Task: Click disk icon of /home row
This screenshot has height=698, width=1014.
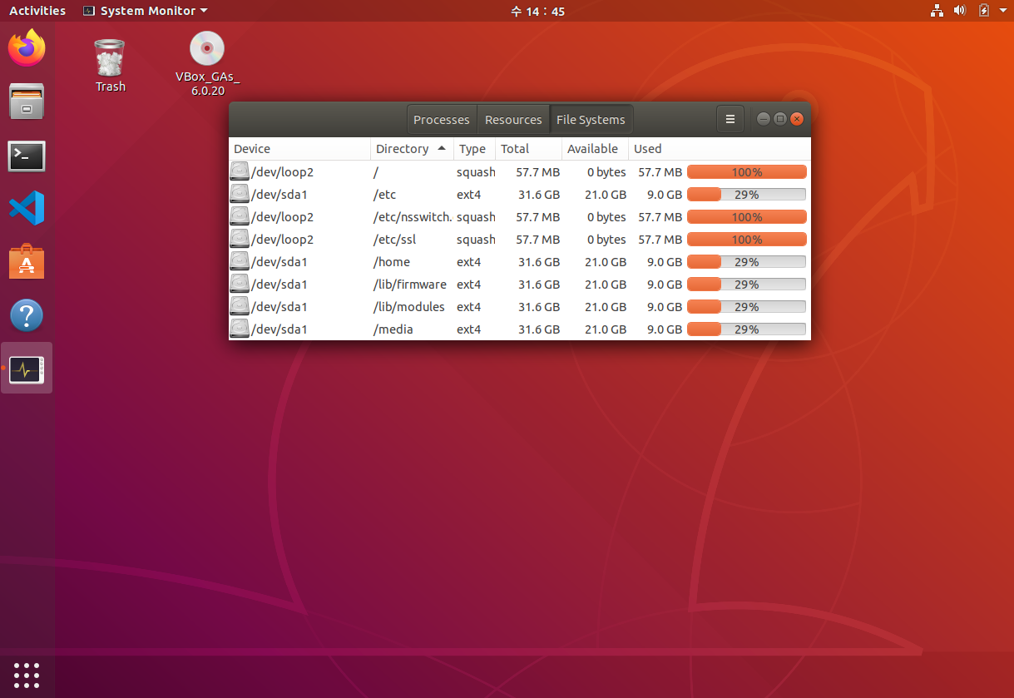Action: pyautogui.click(x=240, y=262)
